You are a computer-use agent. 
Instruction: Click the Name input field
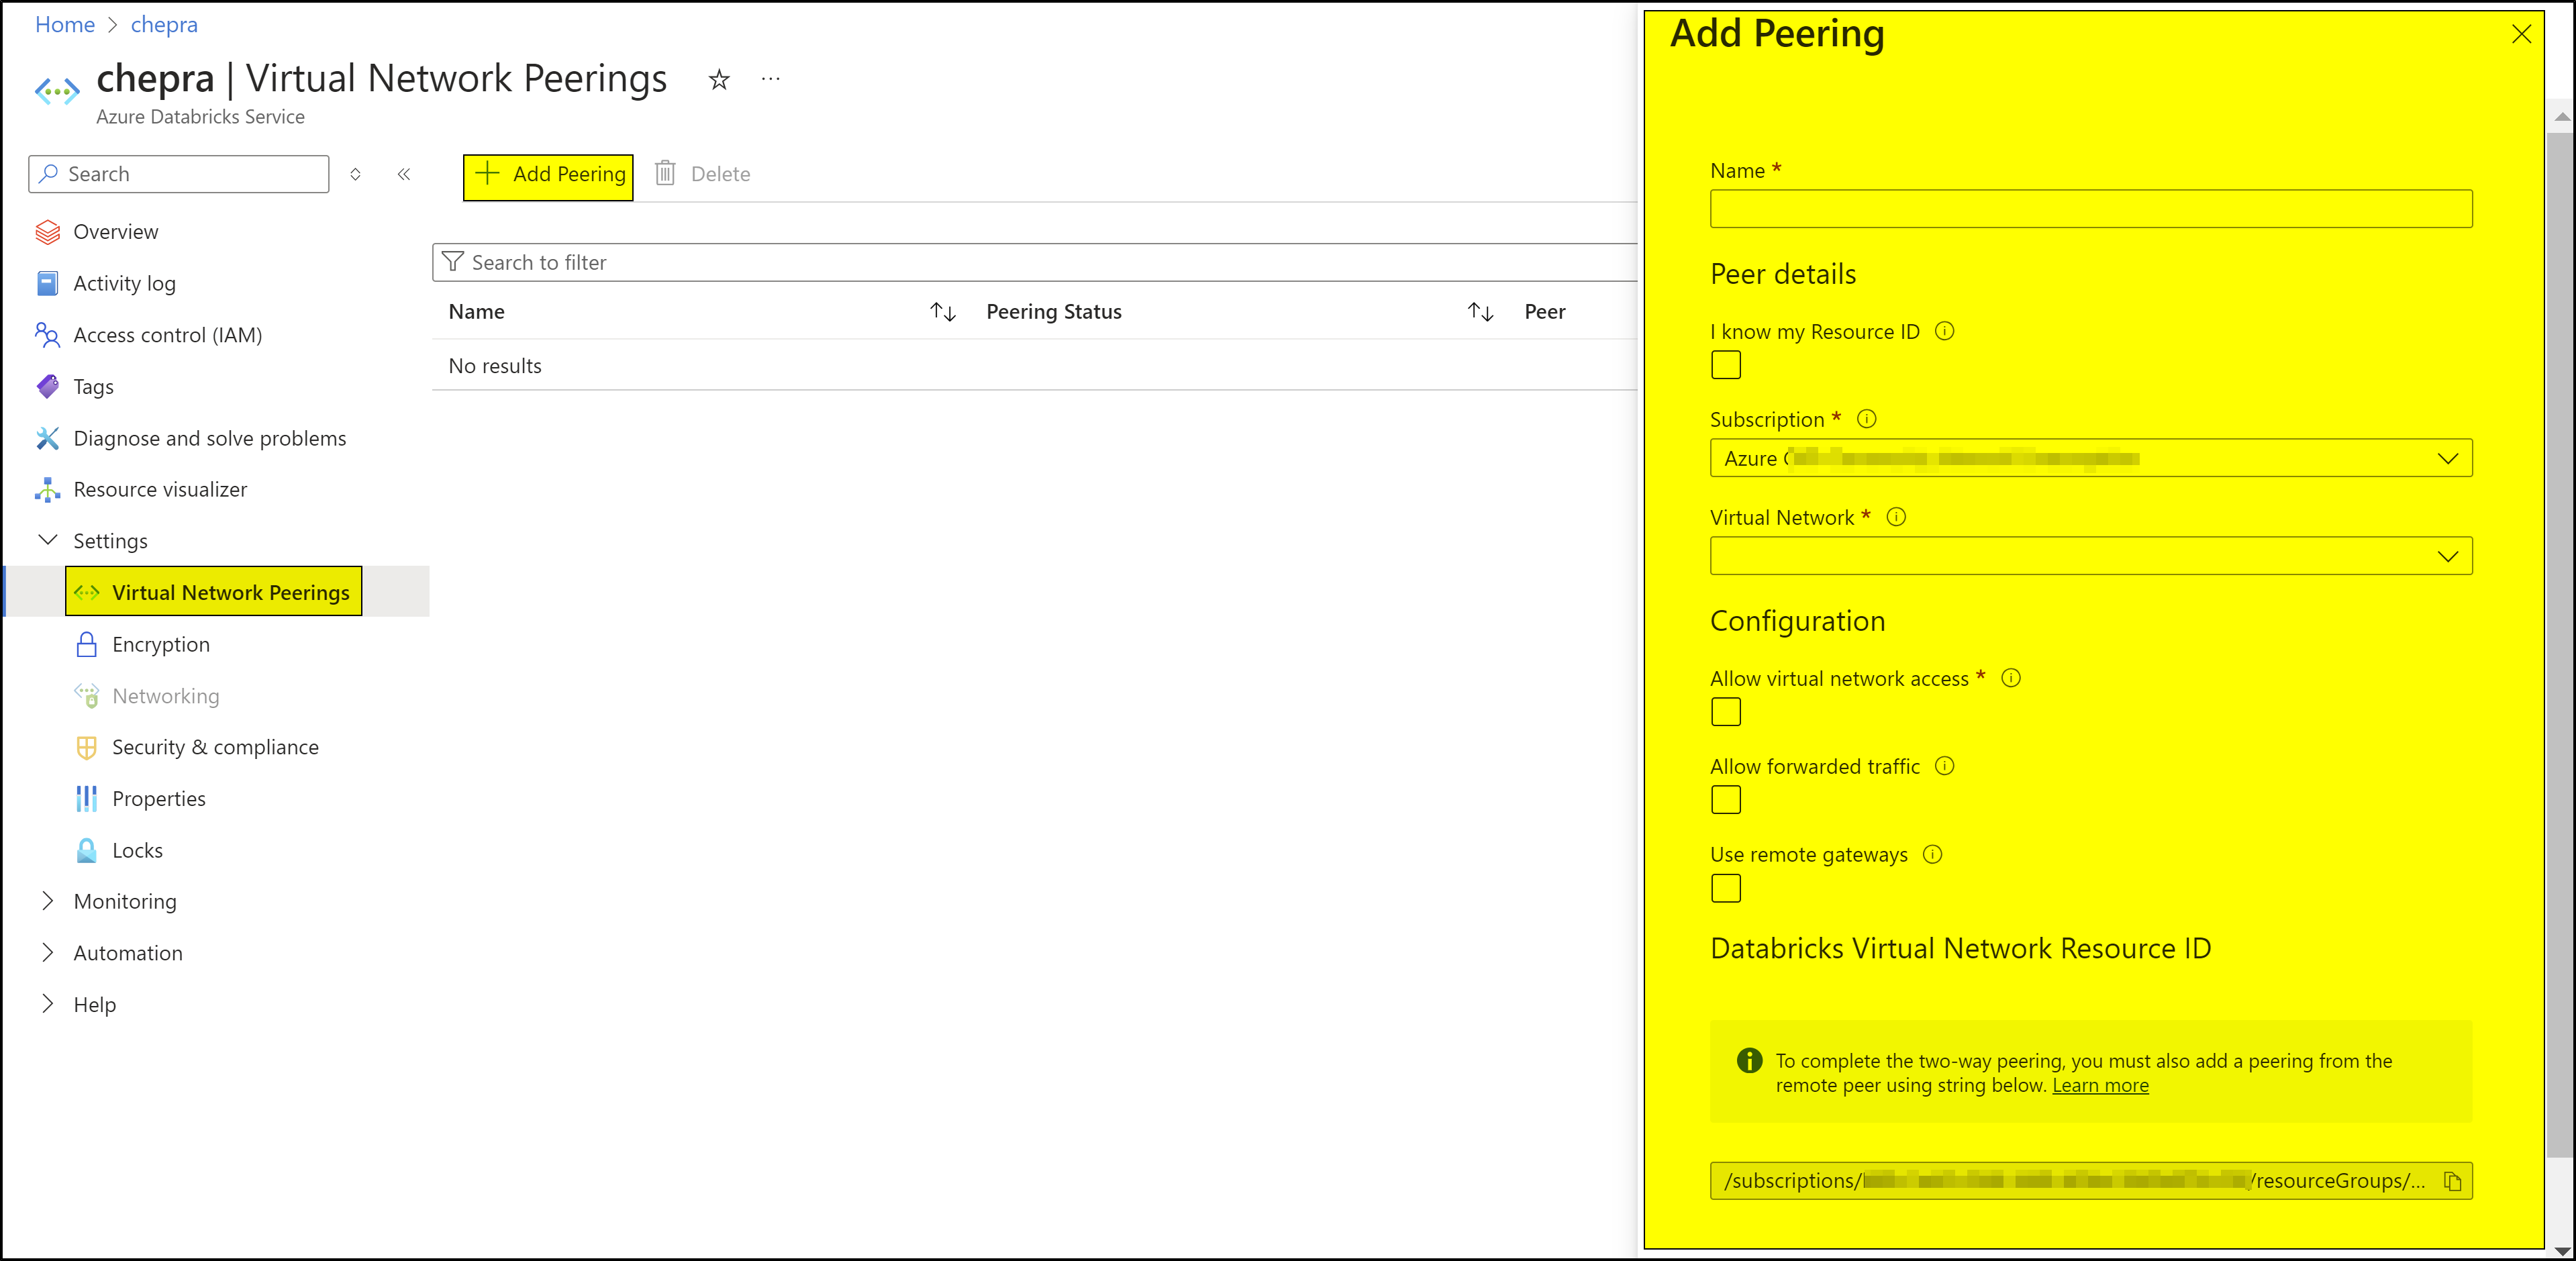click(x=2091, y=209)
